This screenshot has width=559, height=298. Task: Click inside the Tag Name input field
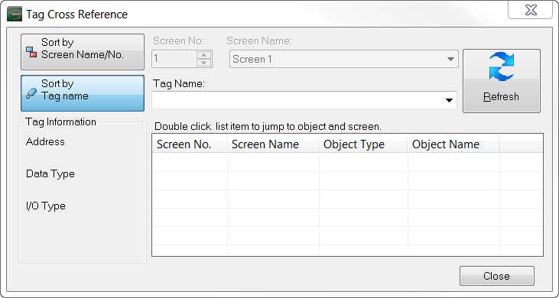(x=297, y=100)
